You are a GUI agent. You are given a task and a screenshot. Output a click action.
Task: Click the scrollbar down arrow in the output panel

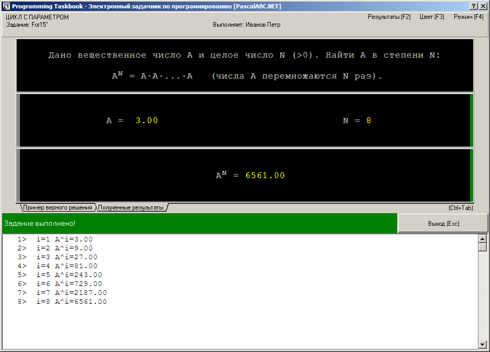(483, 345)
